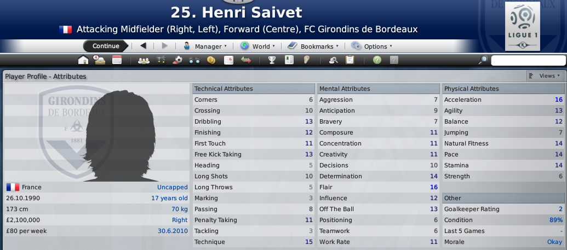Open the Options menu

(372, 46)
